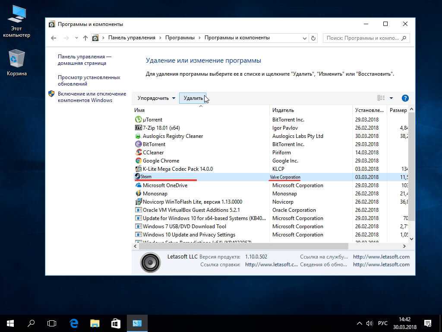Click the vertical scrollbar of program list
Viewport: 442px width, 332px height.
(411, 173)
